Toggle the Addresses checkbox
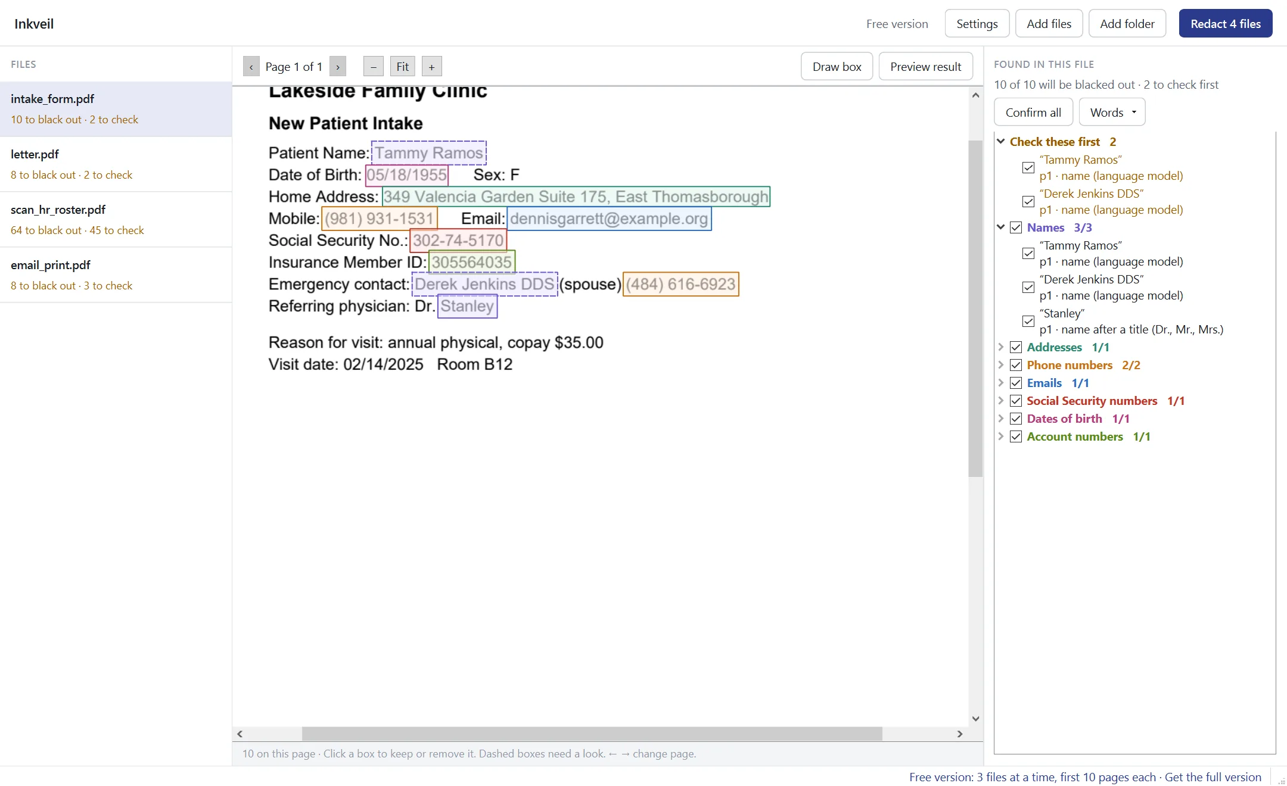 point(1016,347)
